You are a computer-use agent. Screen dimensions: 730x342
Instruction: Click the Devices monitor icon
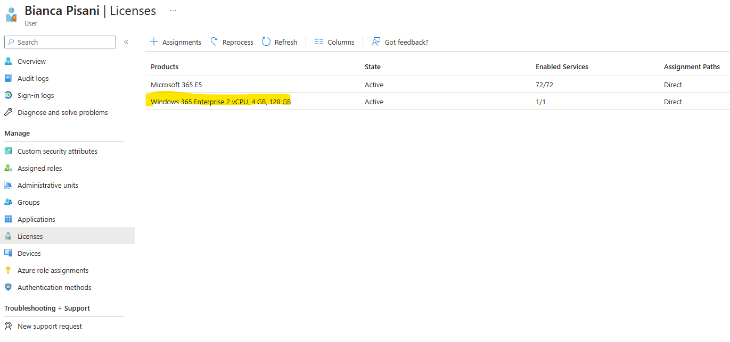click(8, 253)
